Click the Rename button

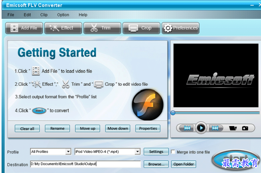coord(58,128)
